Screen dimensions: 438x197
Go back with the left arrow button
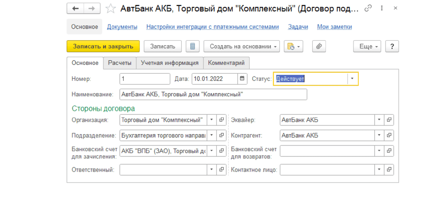[75, 8]
